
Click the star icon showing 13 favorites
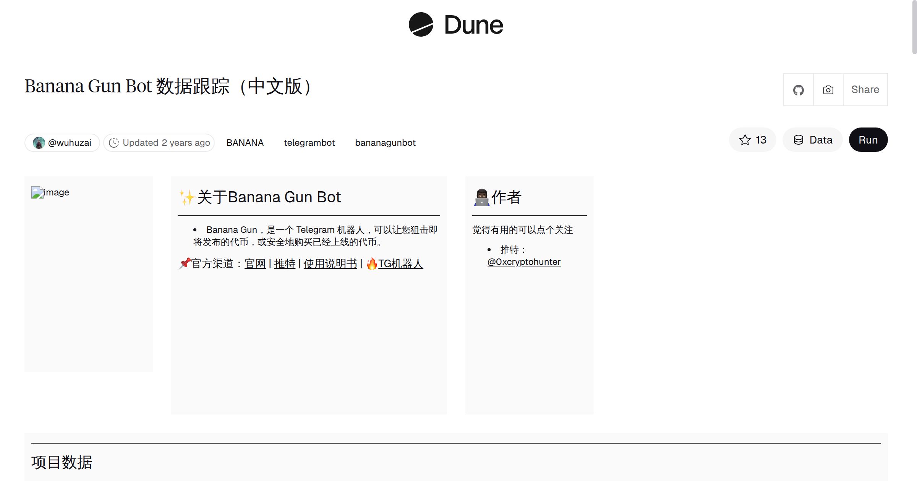click(x=744, y=140)
